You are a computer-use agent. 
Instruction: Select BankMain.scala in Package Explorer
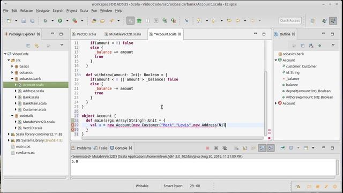tap(34, 103)
